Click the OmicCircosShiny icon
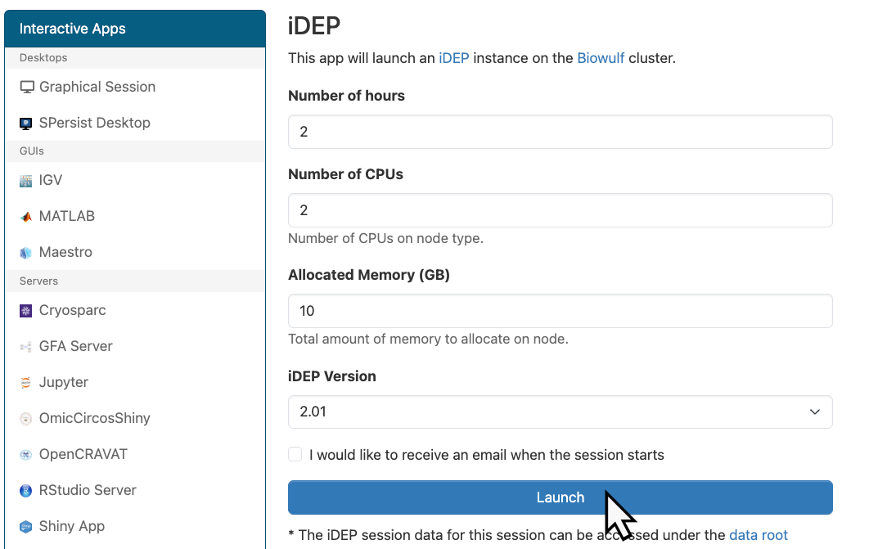 [25, 419]
